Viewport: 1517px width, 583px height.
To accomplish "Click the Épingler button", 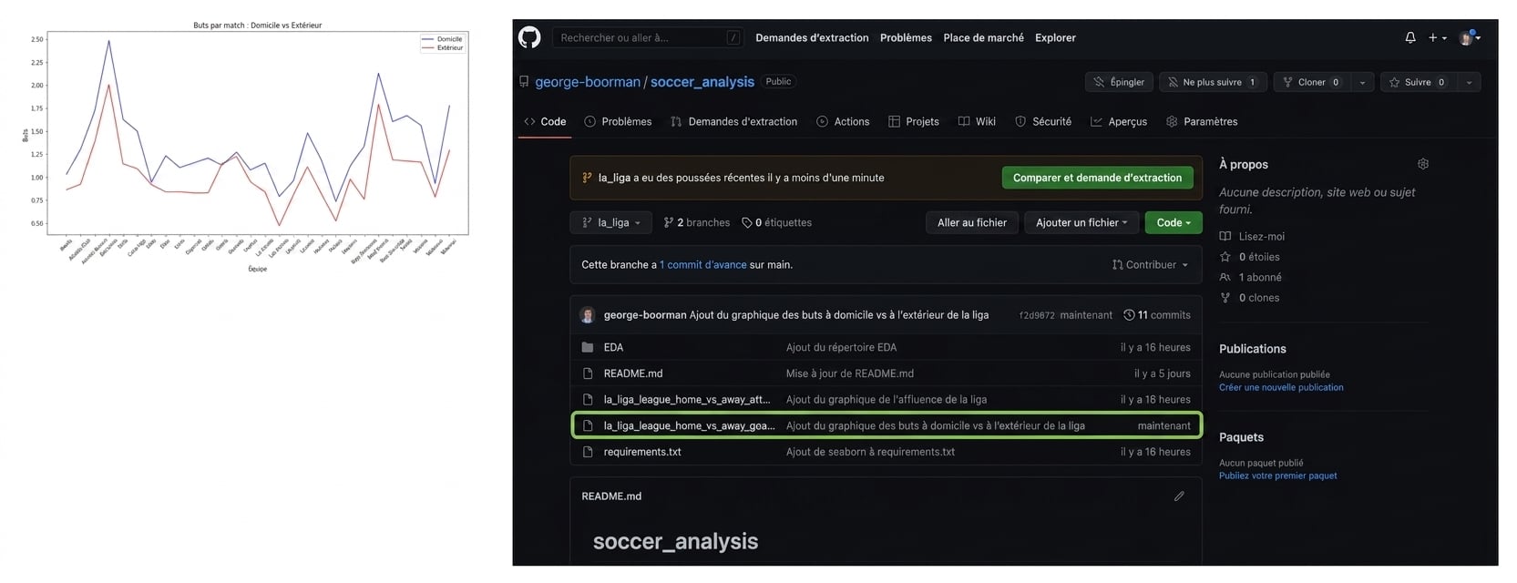I will [1119, 82].
